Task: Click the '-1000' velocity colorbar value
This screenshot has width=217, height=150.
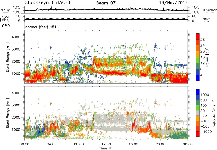Action: coord(206,132)
